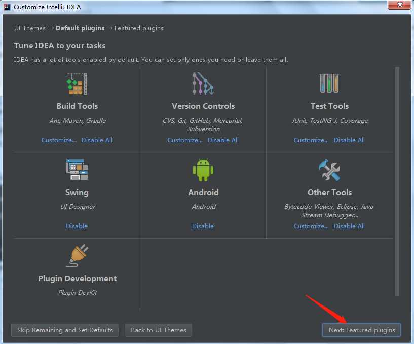Disable All Build Tools plugins
The image size is (414, 344).
coord(97,140)
